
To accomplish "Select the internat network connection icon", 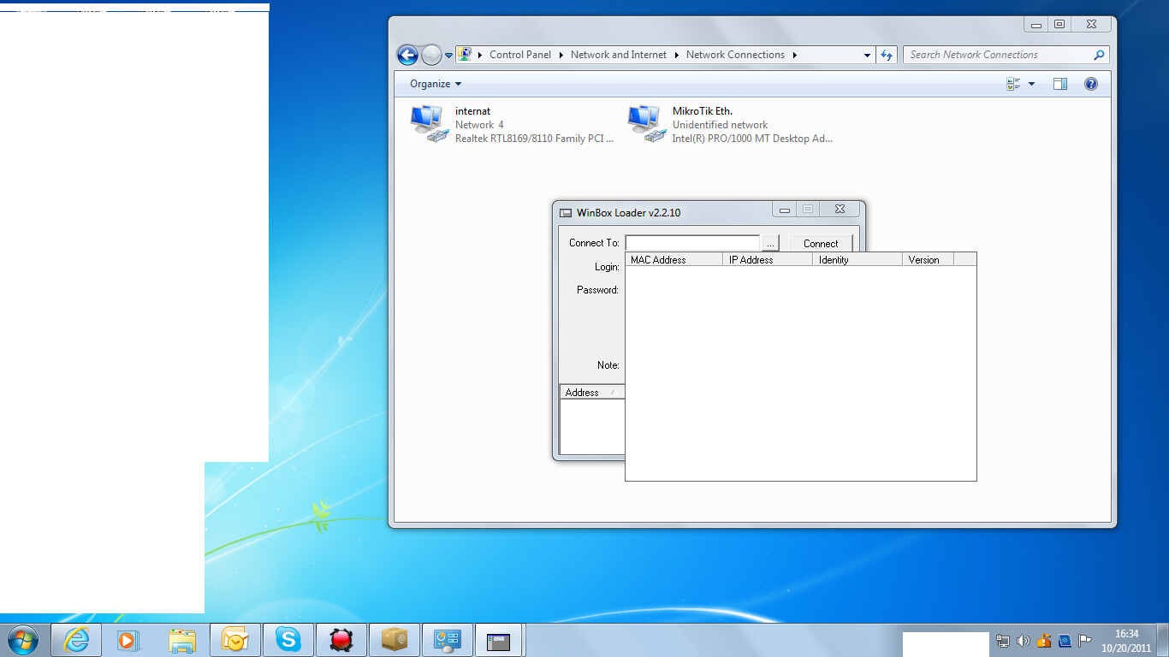I will point(429,124).
